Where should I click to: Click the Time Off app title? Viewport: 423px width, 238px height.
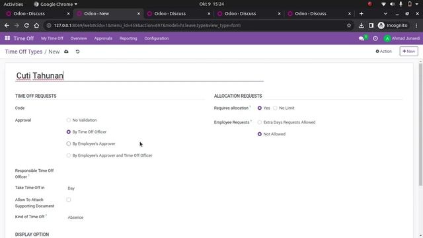[24, 38]
